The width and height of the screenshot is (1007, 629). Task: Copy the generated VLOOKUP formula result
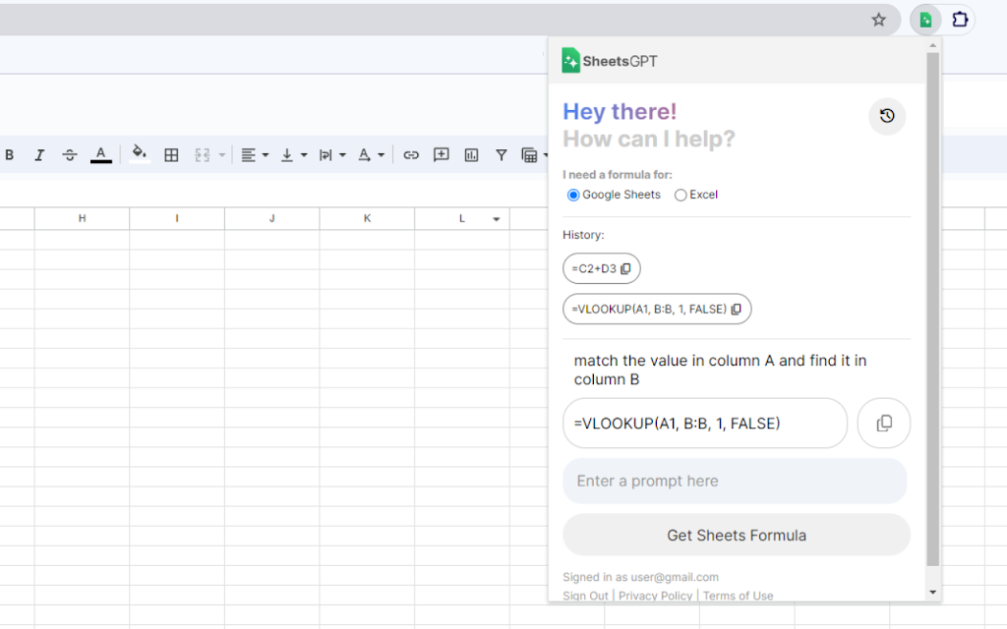(x=884, y=423)
